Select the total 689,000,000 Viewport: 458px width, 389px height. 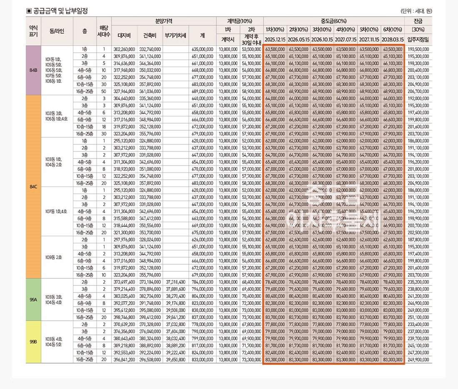pyautogui.click(x=202, y=92)
